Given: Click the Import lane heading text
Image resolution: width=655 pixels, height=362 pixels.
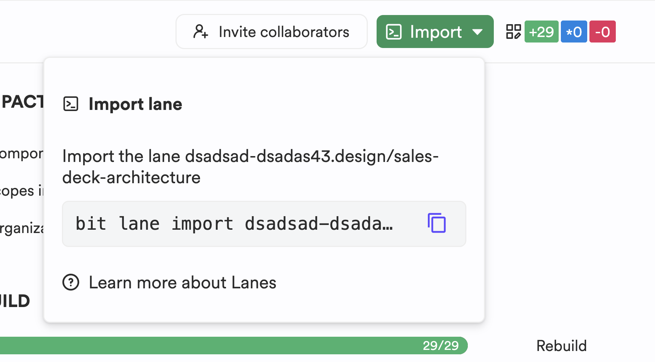Looking at the screenshot, I should (135, 104).
